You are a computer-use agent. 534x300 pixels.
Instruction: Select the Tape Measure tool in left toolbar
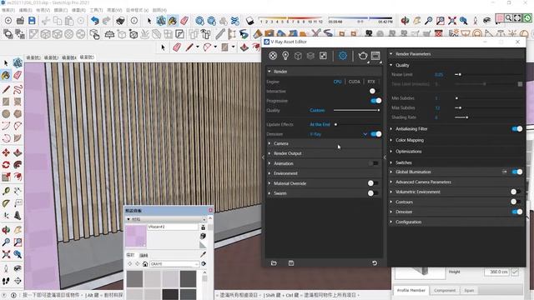pos(6,191)
